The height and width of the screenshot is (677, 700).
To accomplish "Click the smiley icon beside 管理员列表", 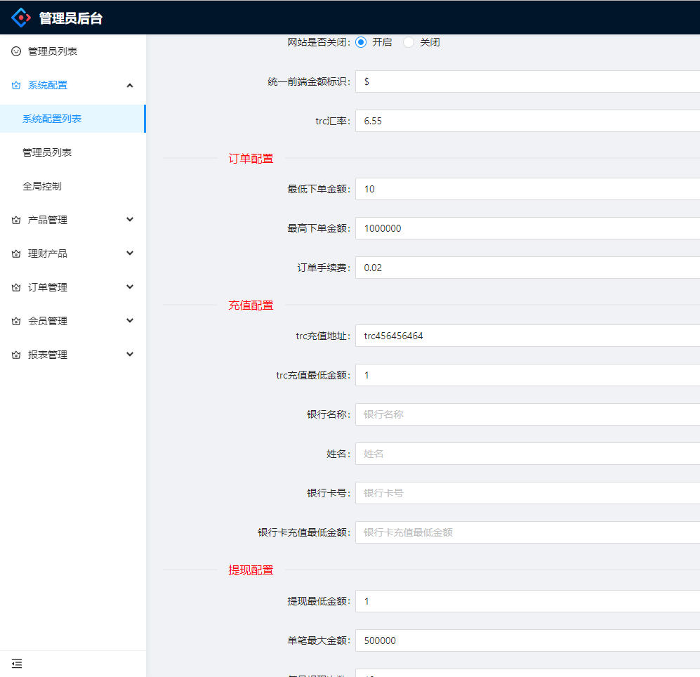I will pyautogui.click(x=16, y=51).
